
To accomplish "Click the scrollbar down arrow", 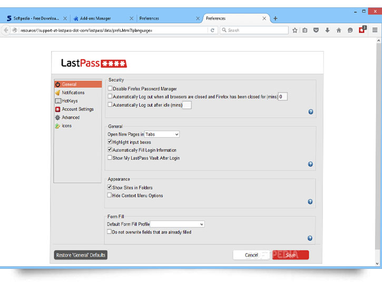I will click(x=378, y=263).
